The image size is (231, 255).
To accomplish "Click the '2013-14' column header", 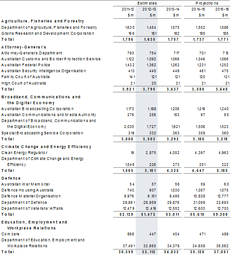I will [x=173, y=9].
